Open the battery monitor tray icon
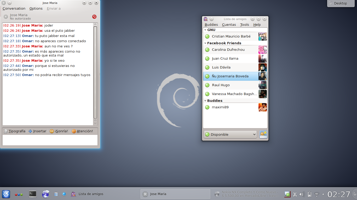This screenshot has height=200, width=357. point(309,194)
